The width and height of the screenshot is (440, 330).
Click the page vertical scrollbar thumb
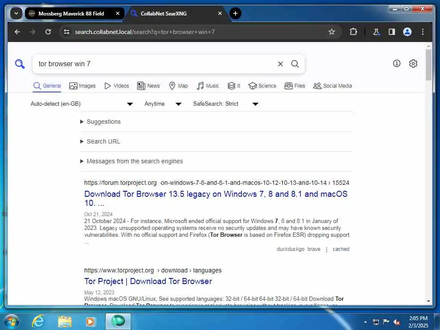[x=428, y=65]
